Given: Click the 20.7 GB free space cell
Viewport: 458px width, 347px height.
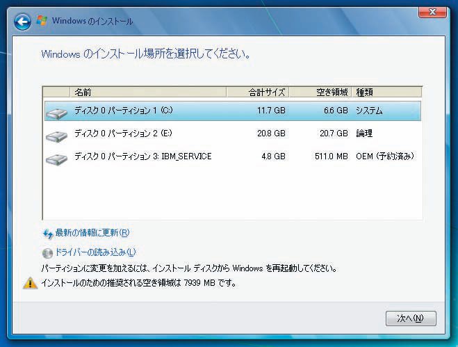Looking at the screenshot, I should [334, 134].
